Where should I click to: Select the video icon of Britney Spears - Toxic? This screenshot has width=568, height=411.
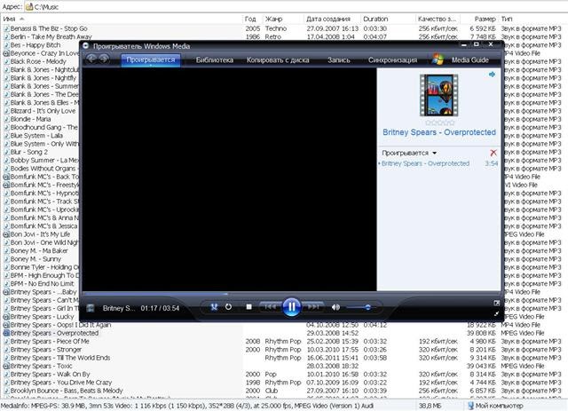(6, 366)
